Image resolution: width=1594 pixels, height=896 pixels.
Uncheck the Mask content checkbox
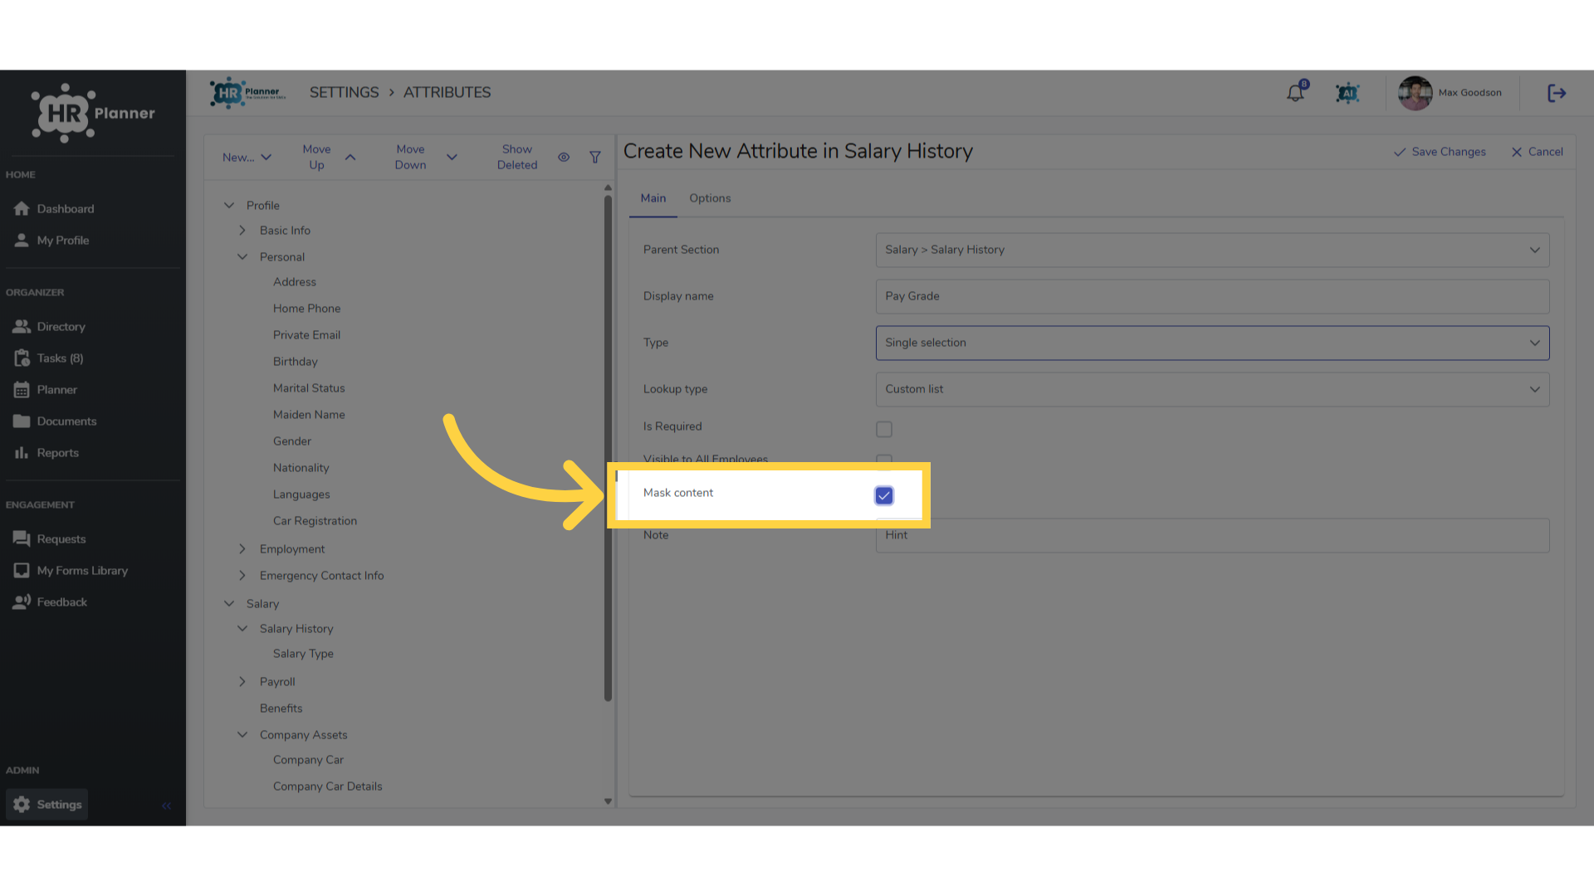click(x=884, y=495)
